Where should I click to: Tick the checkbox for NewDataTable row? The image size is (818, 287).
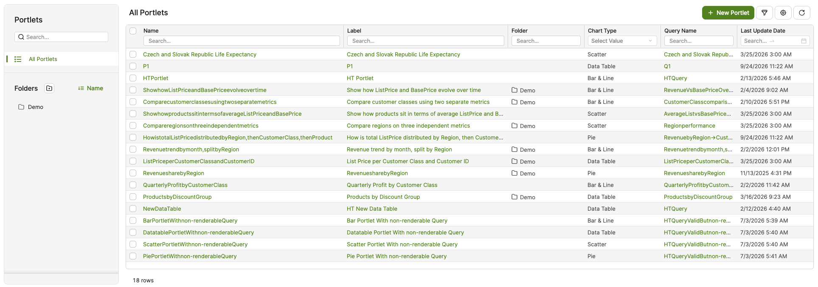133,209
